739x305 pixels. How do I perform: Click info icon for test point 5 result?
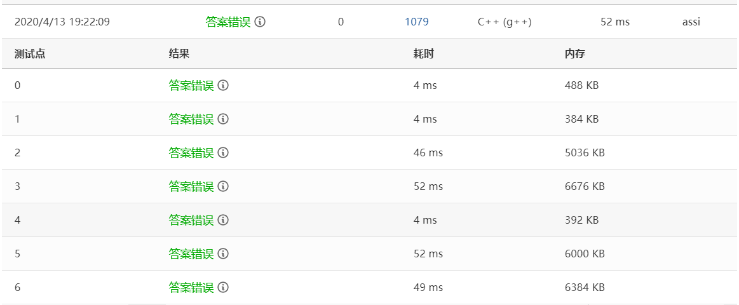[224, 254]
